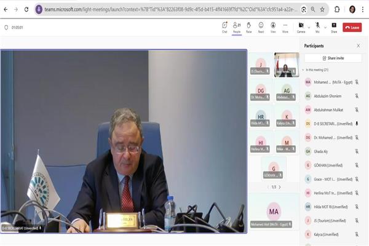
Task: Unmute the Mic
Action: tap(317, 28)
